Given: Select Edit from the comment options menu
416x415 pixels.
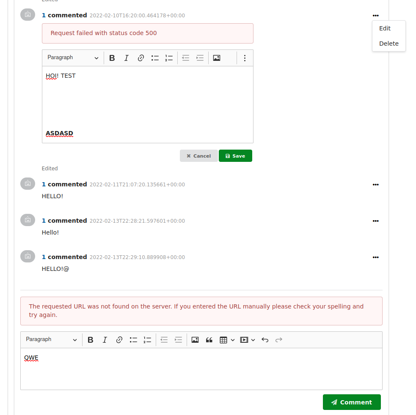Looking at the screenshot, I should pos(384,28).
